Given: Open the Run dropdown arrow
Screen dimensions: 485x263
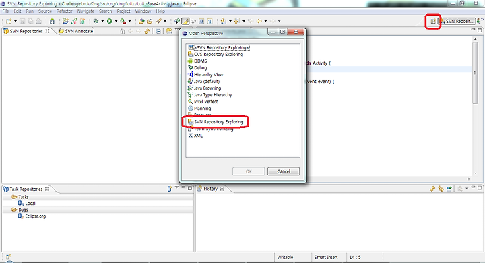Looking at the screenshot, I should pos(116,21).
